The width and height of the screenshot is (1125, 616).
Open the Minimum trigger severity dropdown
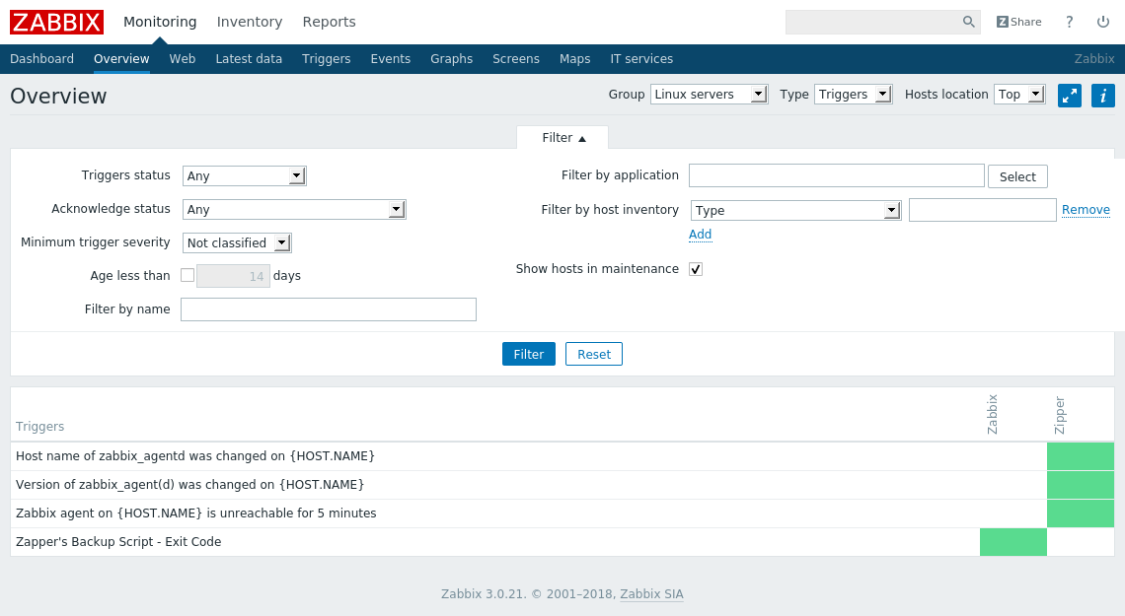[x=237, y=242]
